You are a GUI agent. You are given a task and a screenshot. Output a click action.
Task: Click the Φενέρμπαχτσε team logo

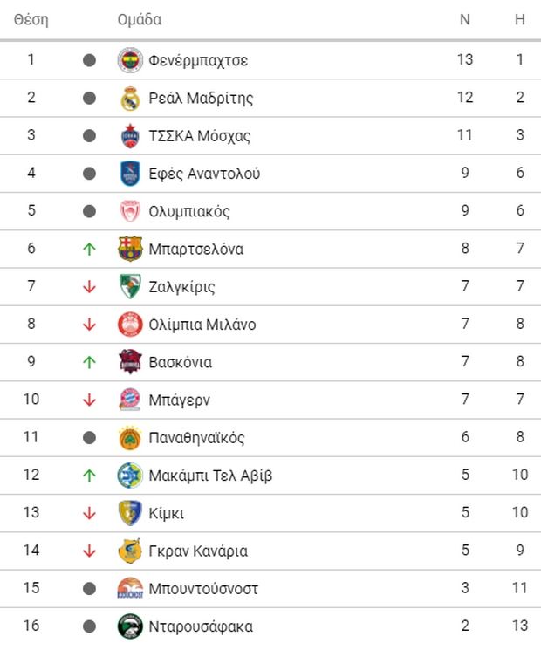pyautogui.click(x=129, y=60)
